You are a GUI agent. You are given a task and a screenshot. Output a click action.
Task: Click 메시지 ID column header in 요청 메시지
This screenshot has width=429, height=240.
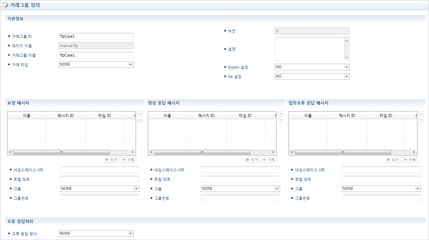point(65,116)
